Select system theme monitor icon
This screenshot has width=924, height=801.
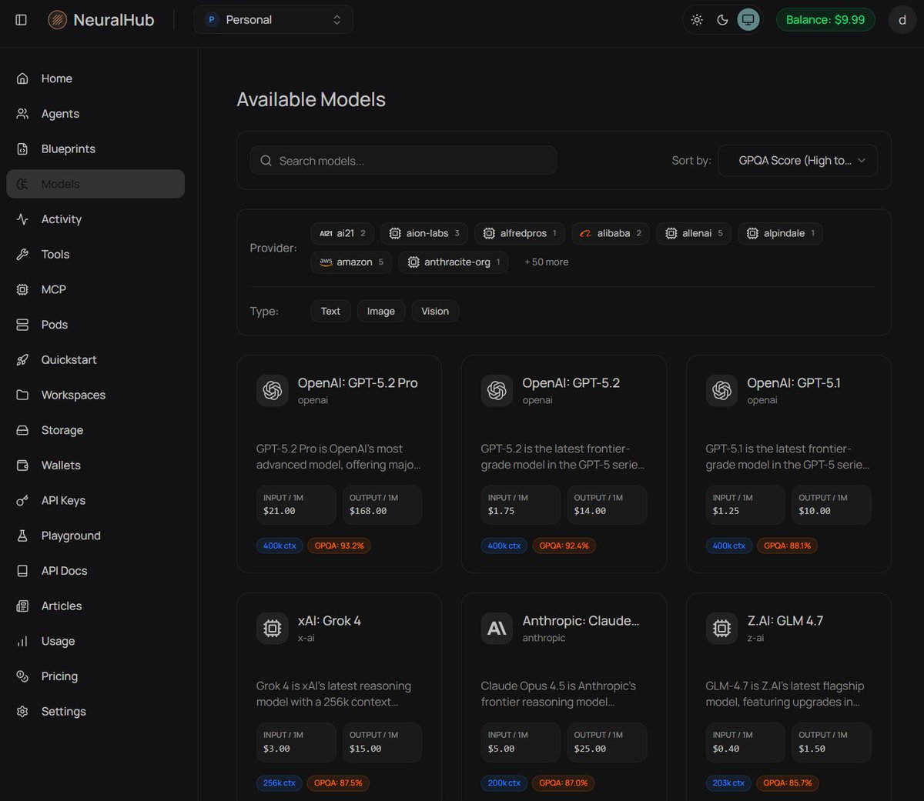click(748, 20)
